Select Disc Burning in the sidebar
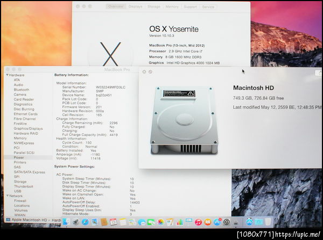Image resolution: width=323 pixels, height=240 pixels. [24, 109]
